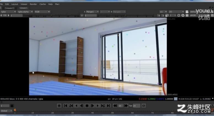Go to first frame
This screenshot has width=214, height=116.
(66, 106)
